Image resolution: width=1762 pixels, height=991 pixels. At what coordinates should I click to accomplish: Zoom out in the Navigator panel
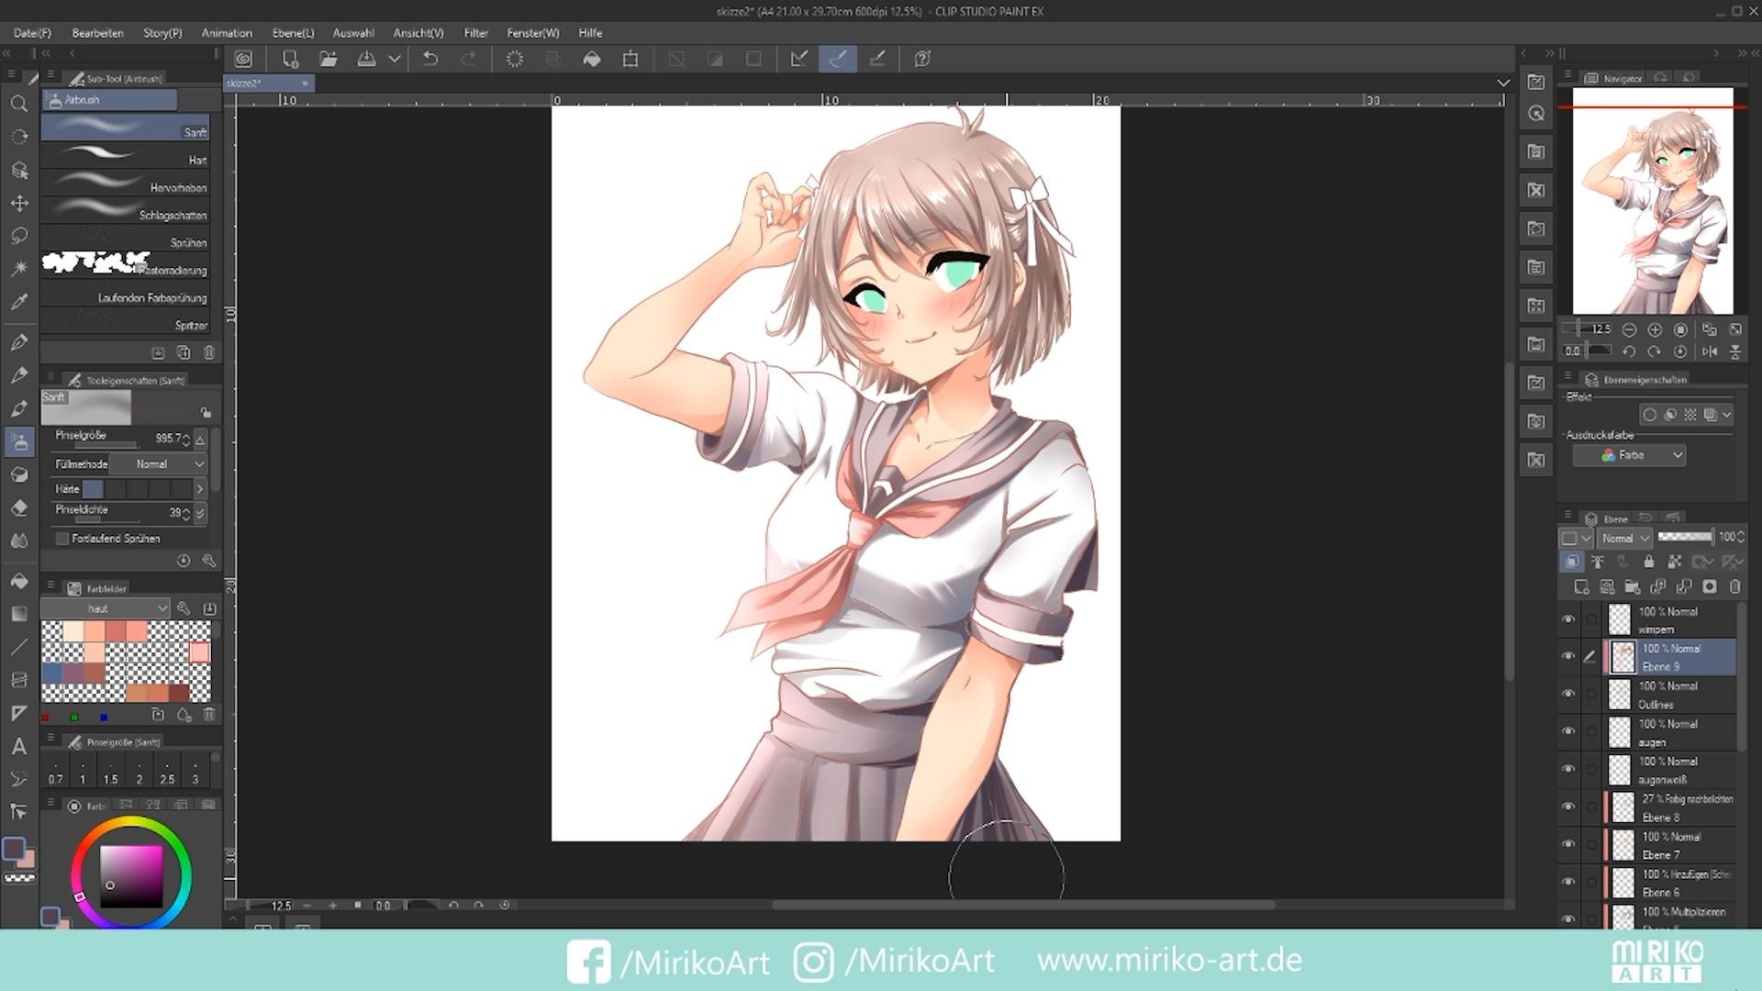(1629, 329)
